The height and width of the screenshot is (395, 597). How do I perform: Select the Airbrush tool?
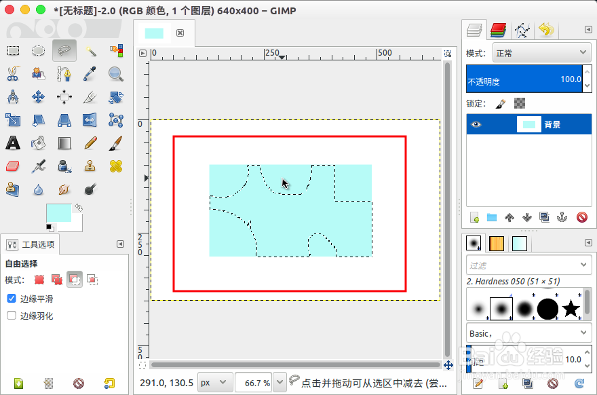pyautogui.click(x=38, y=166)
